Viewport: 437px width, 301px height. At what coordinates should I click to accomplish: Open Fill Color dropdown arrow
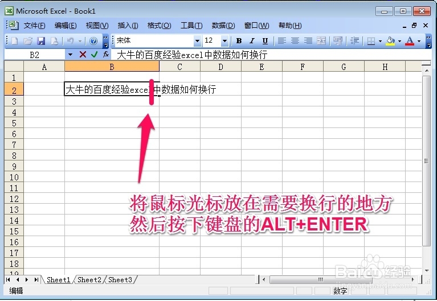pos(399,41)
